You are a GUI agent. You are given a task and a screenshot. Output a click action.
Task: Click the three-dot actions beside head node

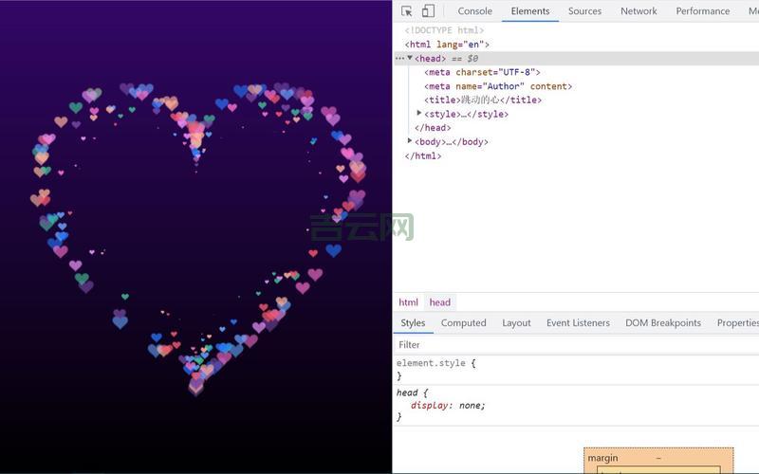tap(399, 59)
